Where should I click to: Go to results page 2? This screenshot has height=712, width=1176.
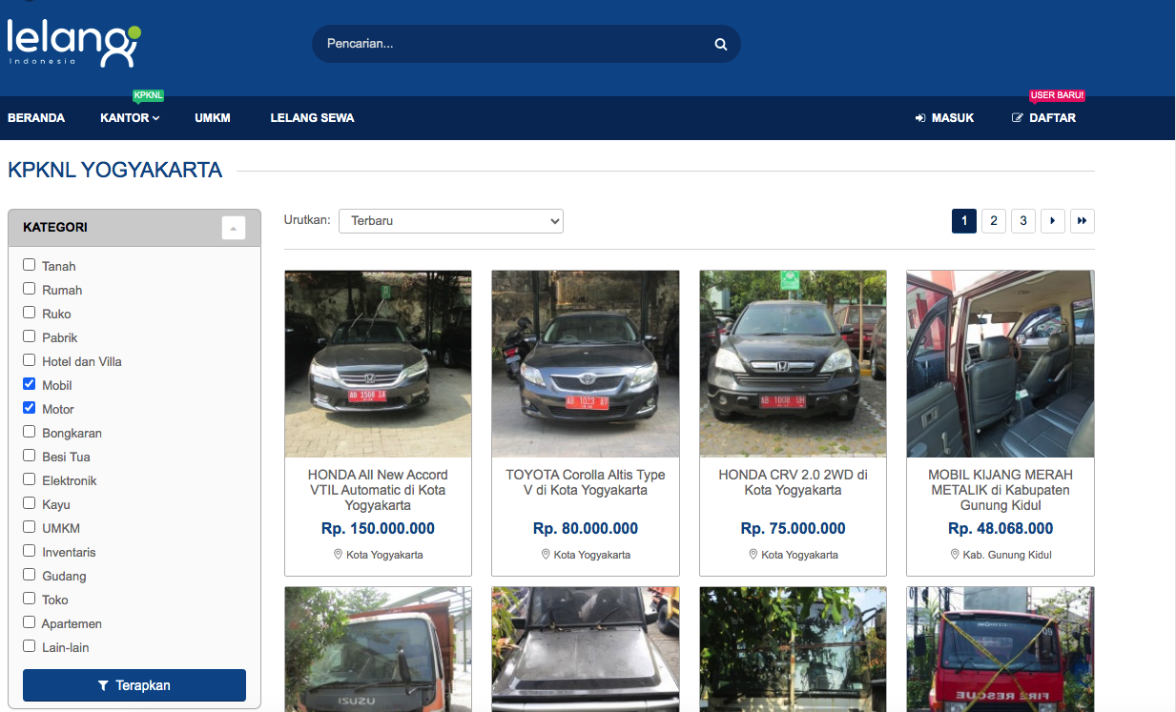point(994,221)
